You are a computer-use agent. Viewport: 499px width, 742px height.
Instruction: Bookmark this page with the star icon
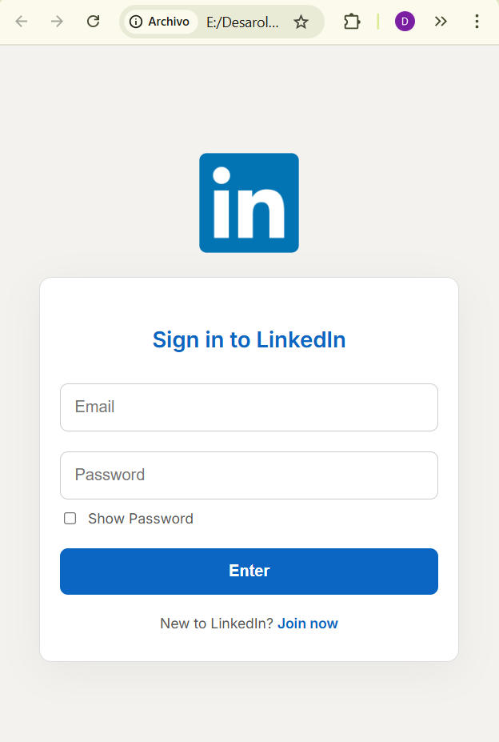click(x=301, y=22)
